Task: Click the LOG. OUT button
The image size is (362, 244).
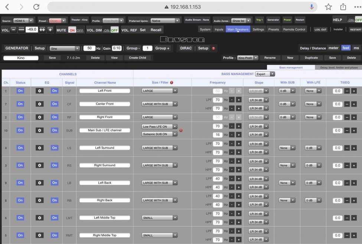Action: click(320, 30)
